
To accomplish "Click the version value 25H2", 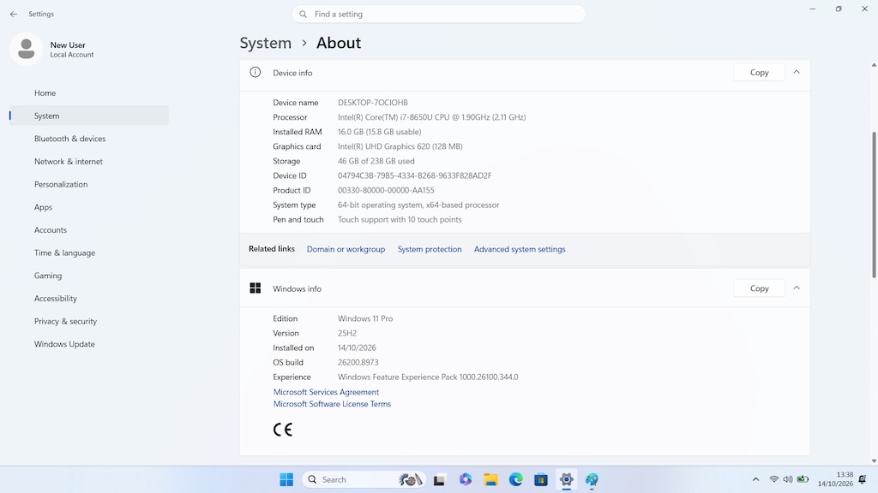I will click(x=346, y=333).
